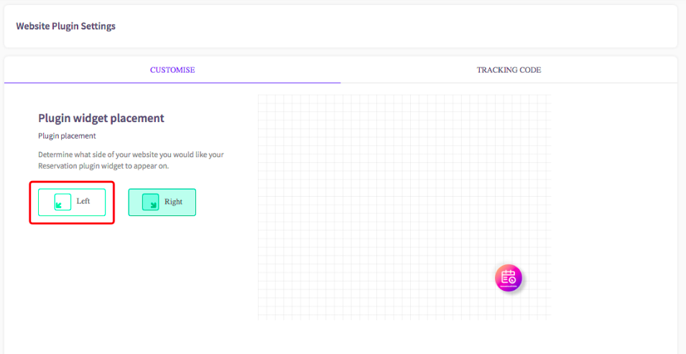
Task: Open the TRACKING CODE tab
Action: 509,70
